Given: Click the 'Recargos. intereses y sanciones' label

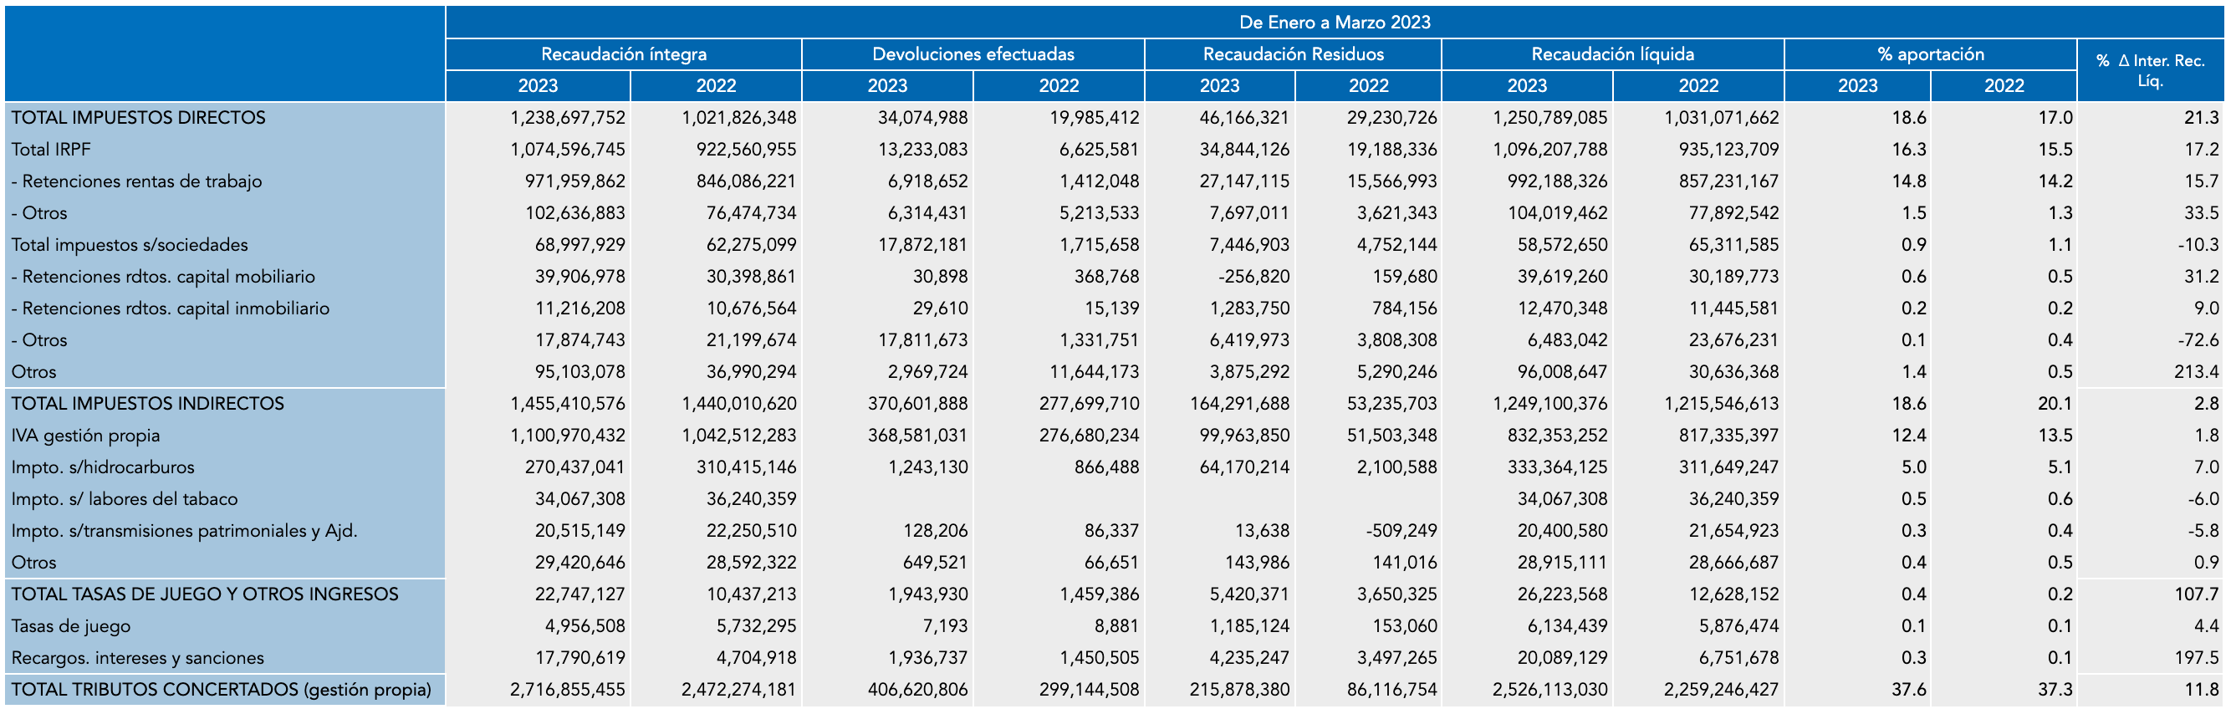Looking at the screenshot, I should pyautogui.click(x=138, y=658).
